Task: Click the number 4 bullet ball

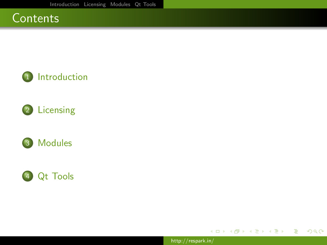Action: (27, 176)
